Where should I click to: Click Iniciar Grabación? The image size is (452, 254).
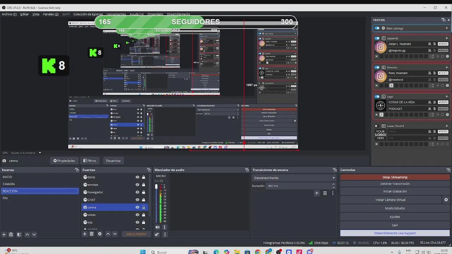395,191
